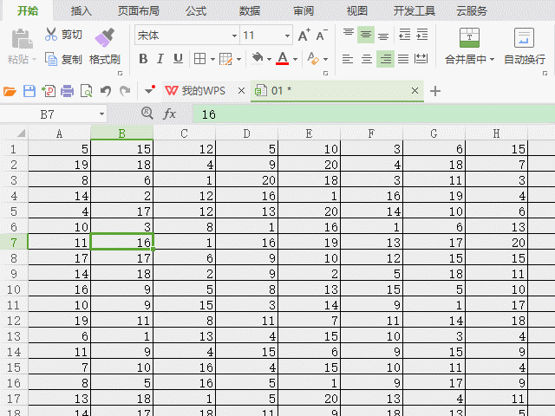The width and height of the screenshot is (555, 416).
Task: Open the 公式 (Formulas) ribbon tab
Action: [195, 10]
